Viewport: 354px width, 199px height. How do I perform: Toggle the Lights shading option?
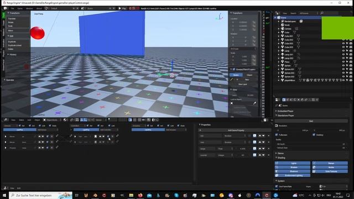293,163
